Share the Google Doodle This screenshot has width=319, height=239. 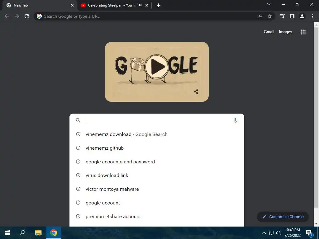pos(196,92)
